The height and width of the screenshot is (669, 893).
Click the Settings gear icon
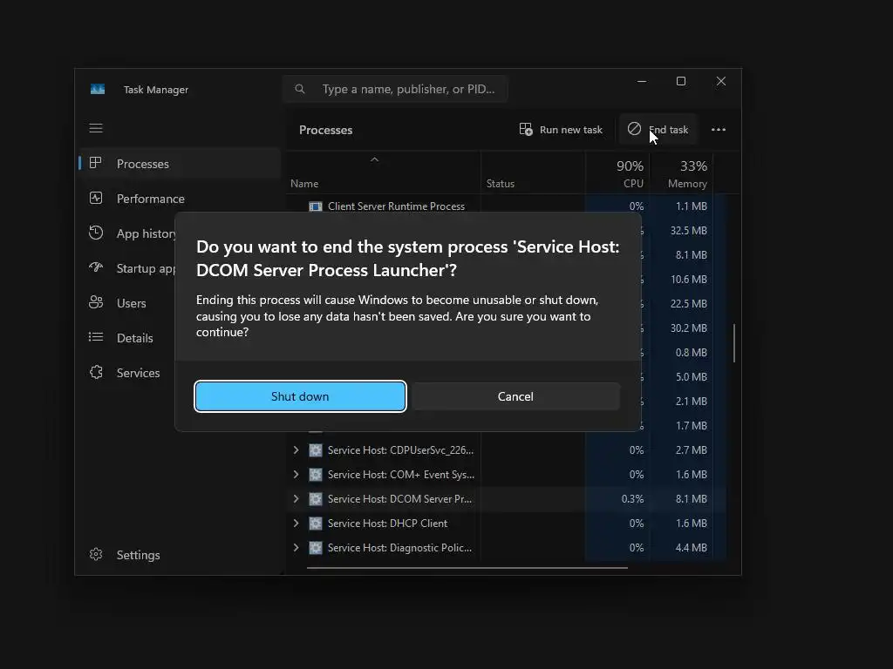coord(96,554)
